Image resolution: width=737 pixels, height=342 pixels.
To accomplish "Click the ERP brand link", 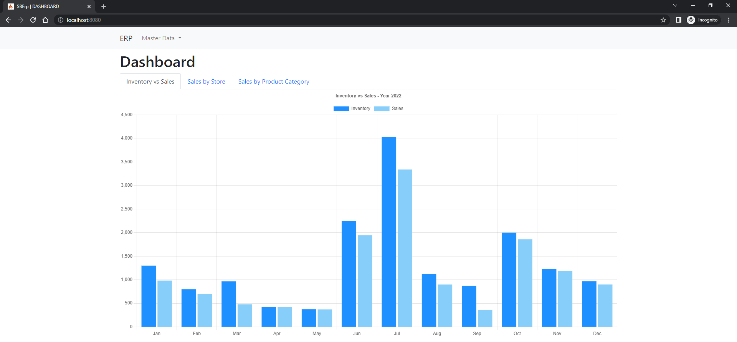I will click(x=126, y=38).
